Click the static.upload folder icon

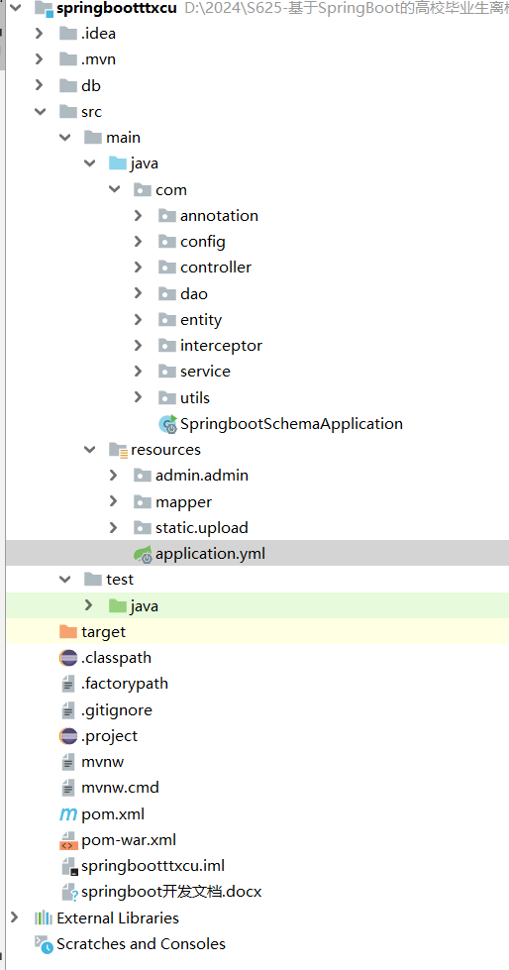click(x=143, y=528)
